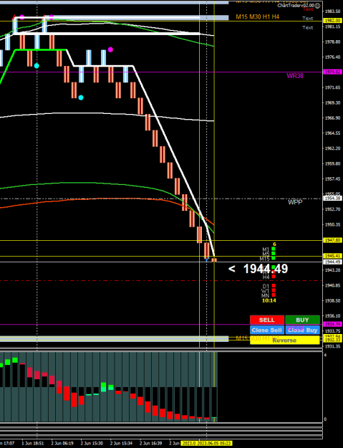Click the white 1944.49 axis price tag
The image size is (343, 448).
coord(332,262)
